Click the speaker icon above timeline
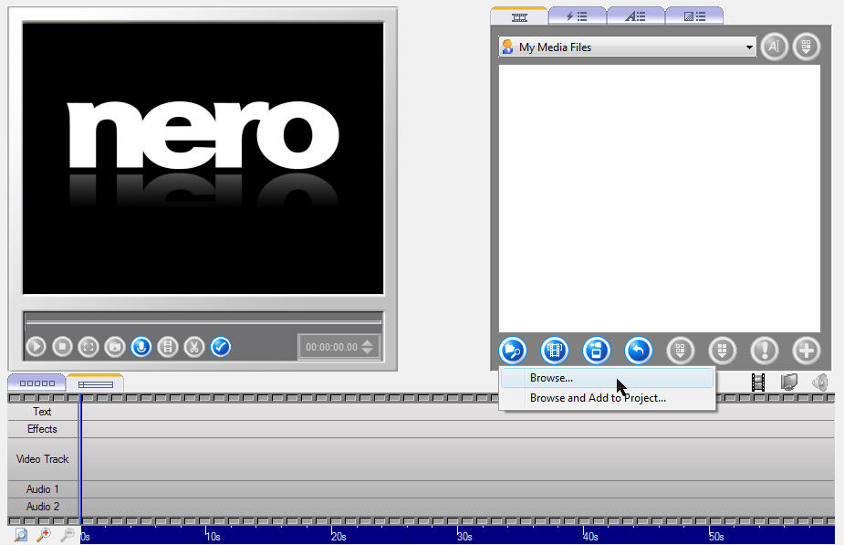Screen dimensions: 844x545 coord(819,383)
